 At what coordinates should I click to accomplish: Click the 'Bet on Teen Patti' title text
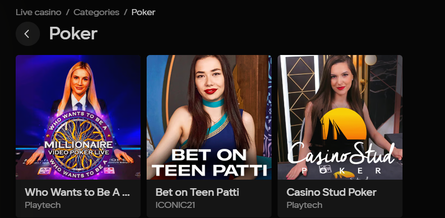tap(197, 192)
